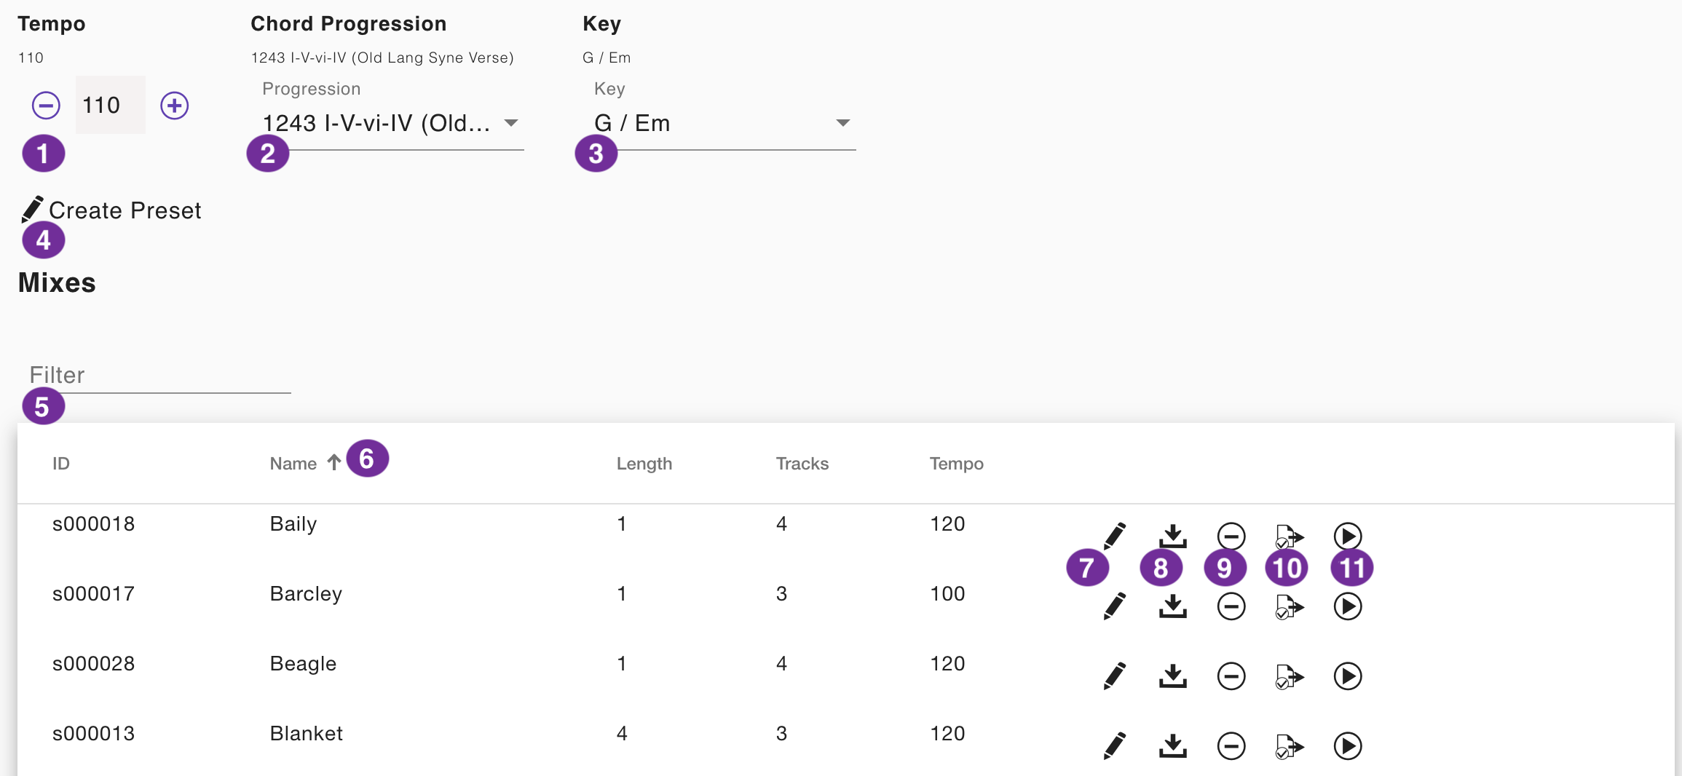Play the Beagle mix
This screenshot has height=776, width=1682.
1348,676
